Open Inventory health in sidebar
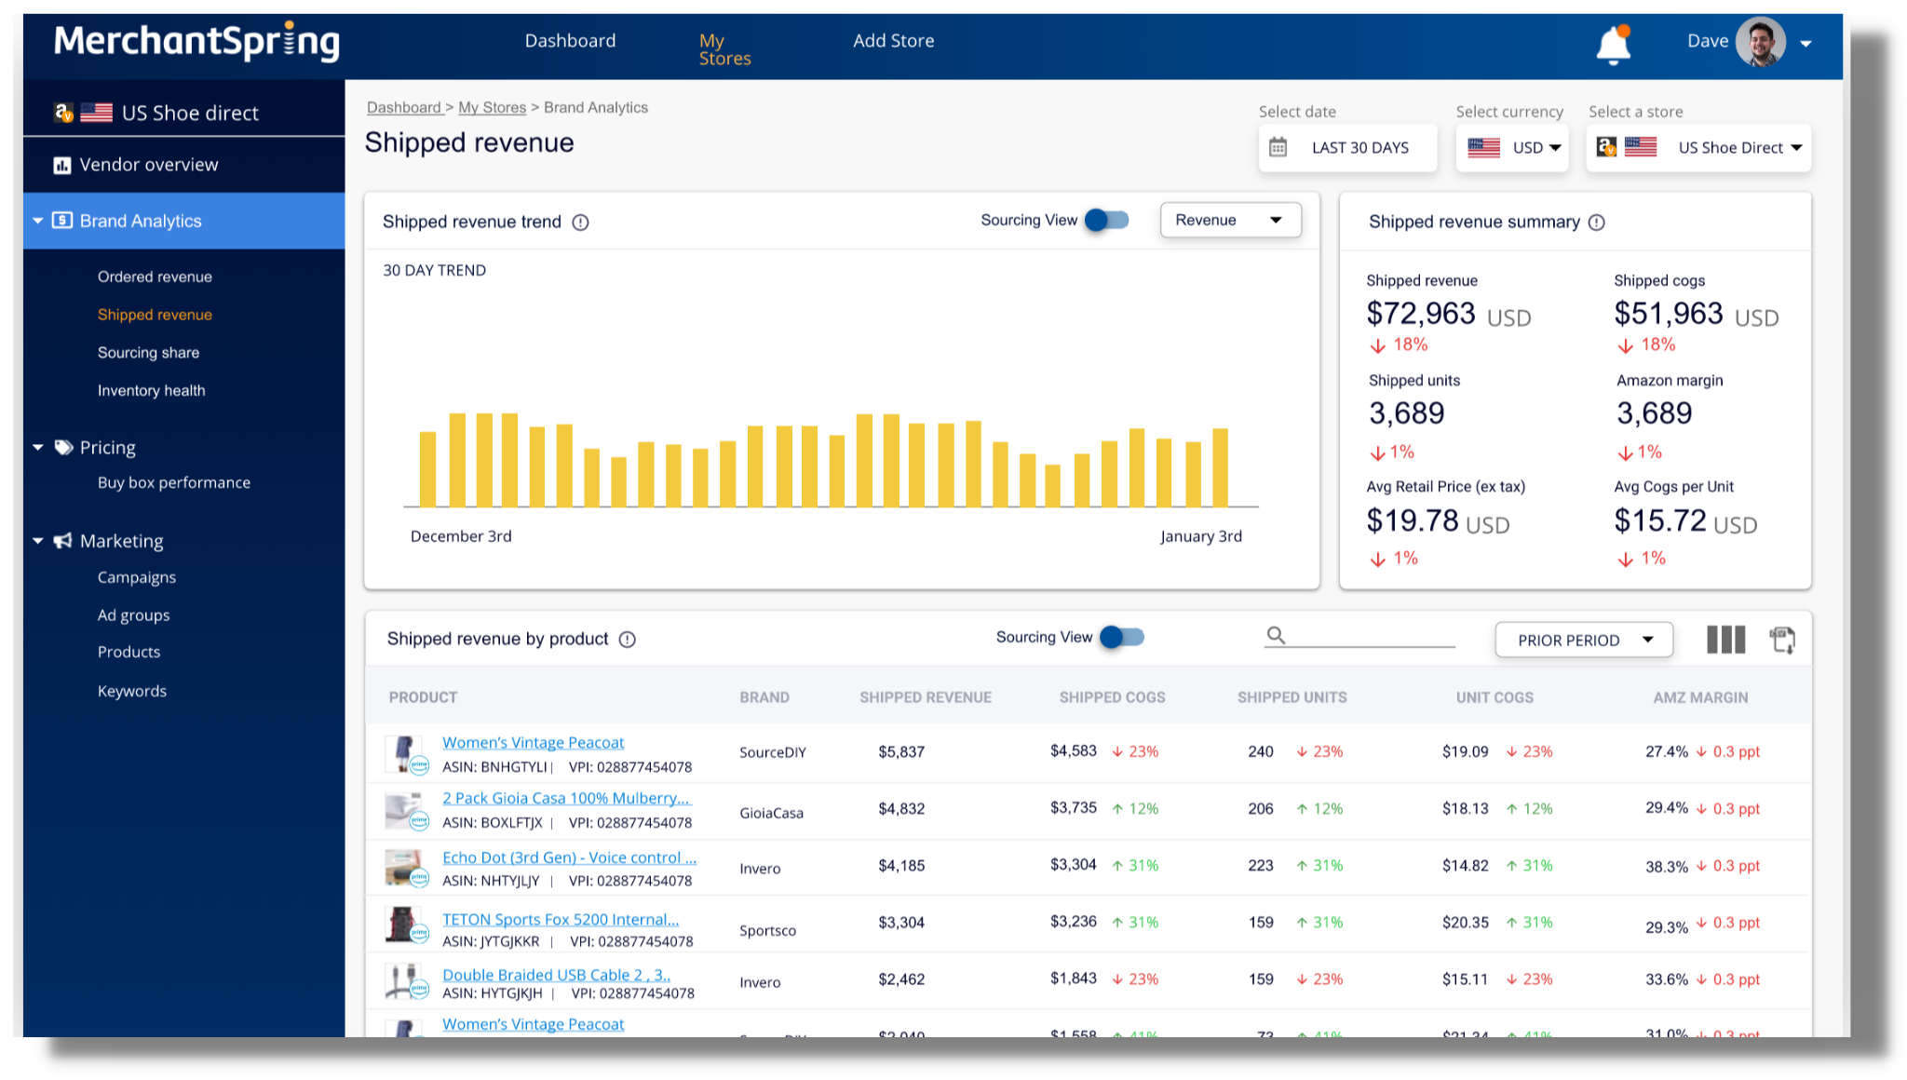 [x=151, y=391]
